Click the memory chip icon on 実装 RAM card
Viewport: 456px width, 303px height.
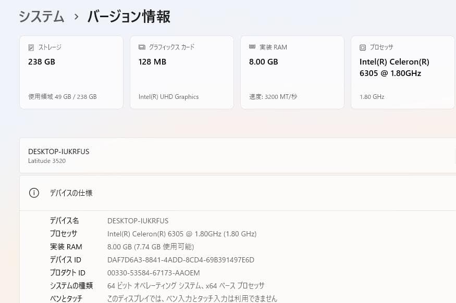[x=251, y=47]
